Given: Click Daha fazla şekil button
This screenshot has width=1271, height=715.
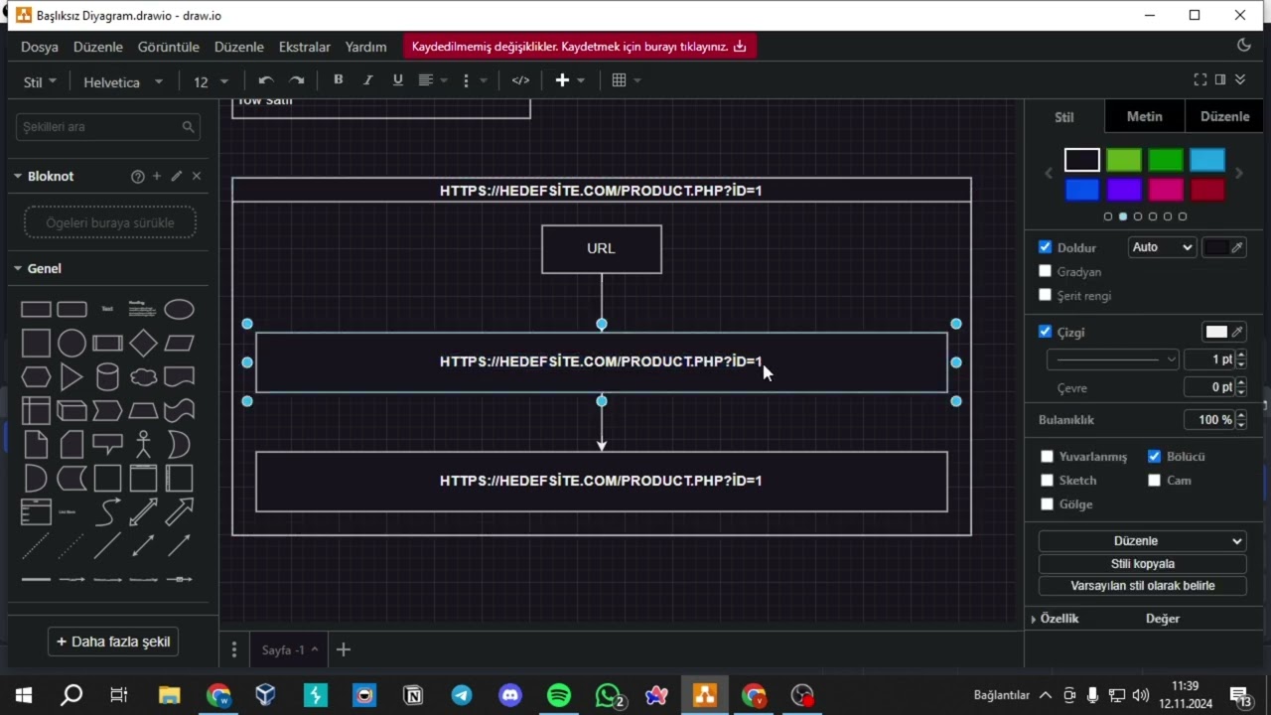Looking at the screenshot, I should pos(113,642).
